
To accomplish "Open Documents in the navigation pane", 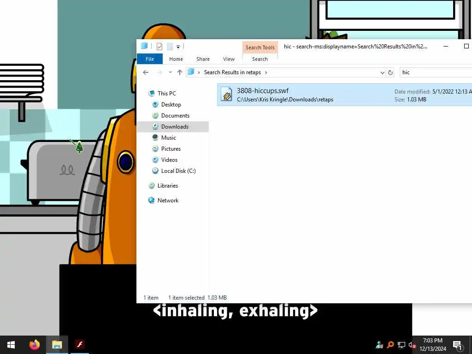I will pyautogui.click(x=175, y=116).
